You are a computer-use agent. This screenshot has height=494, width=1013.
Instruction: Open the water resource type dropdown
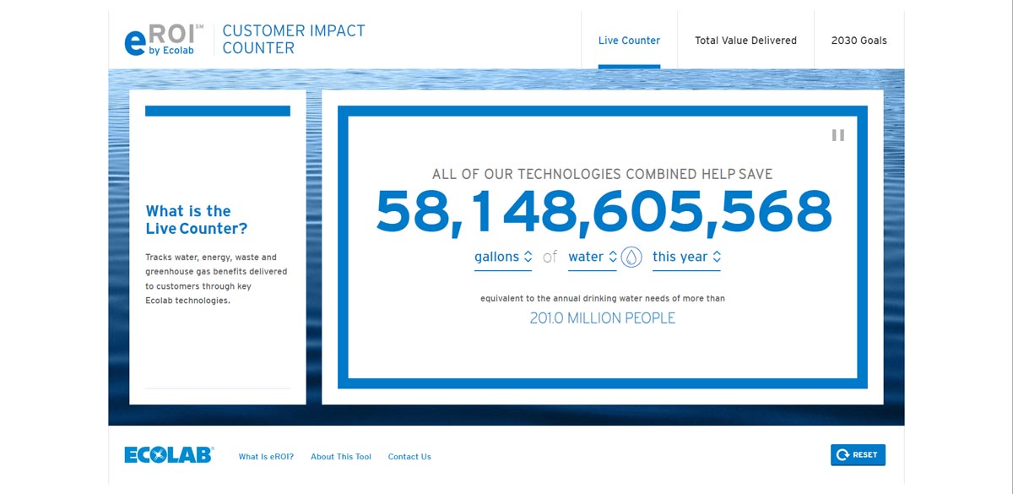click(593, 256)
